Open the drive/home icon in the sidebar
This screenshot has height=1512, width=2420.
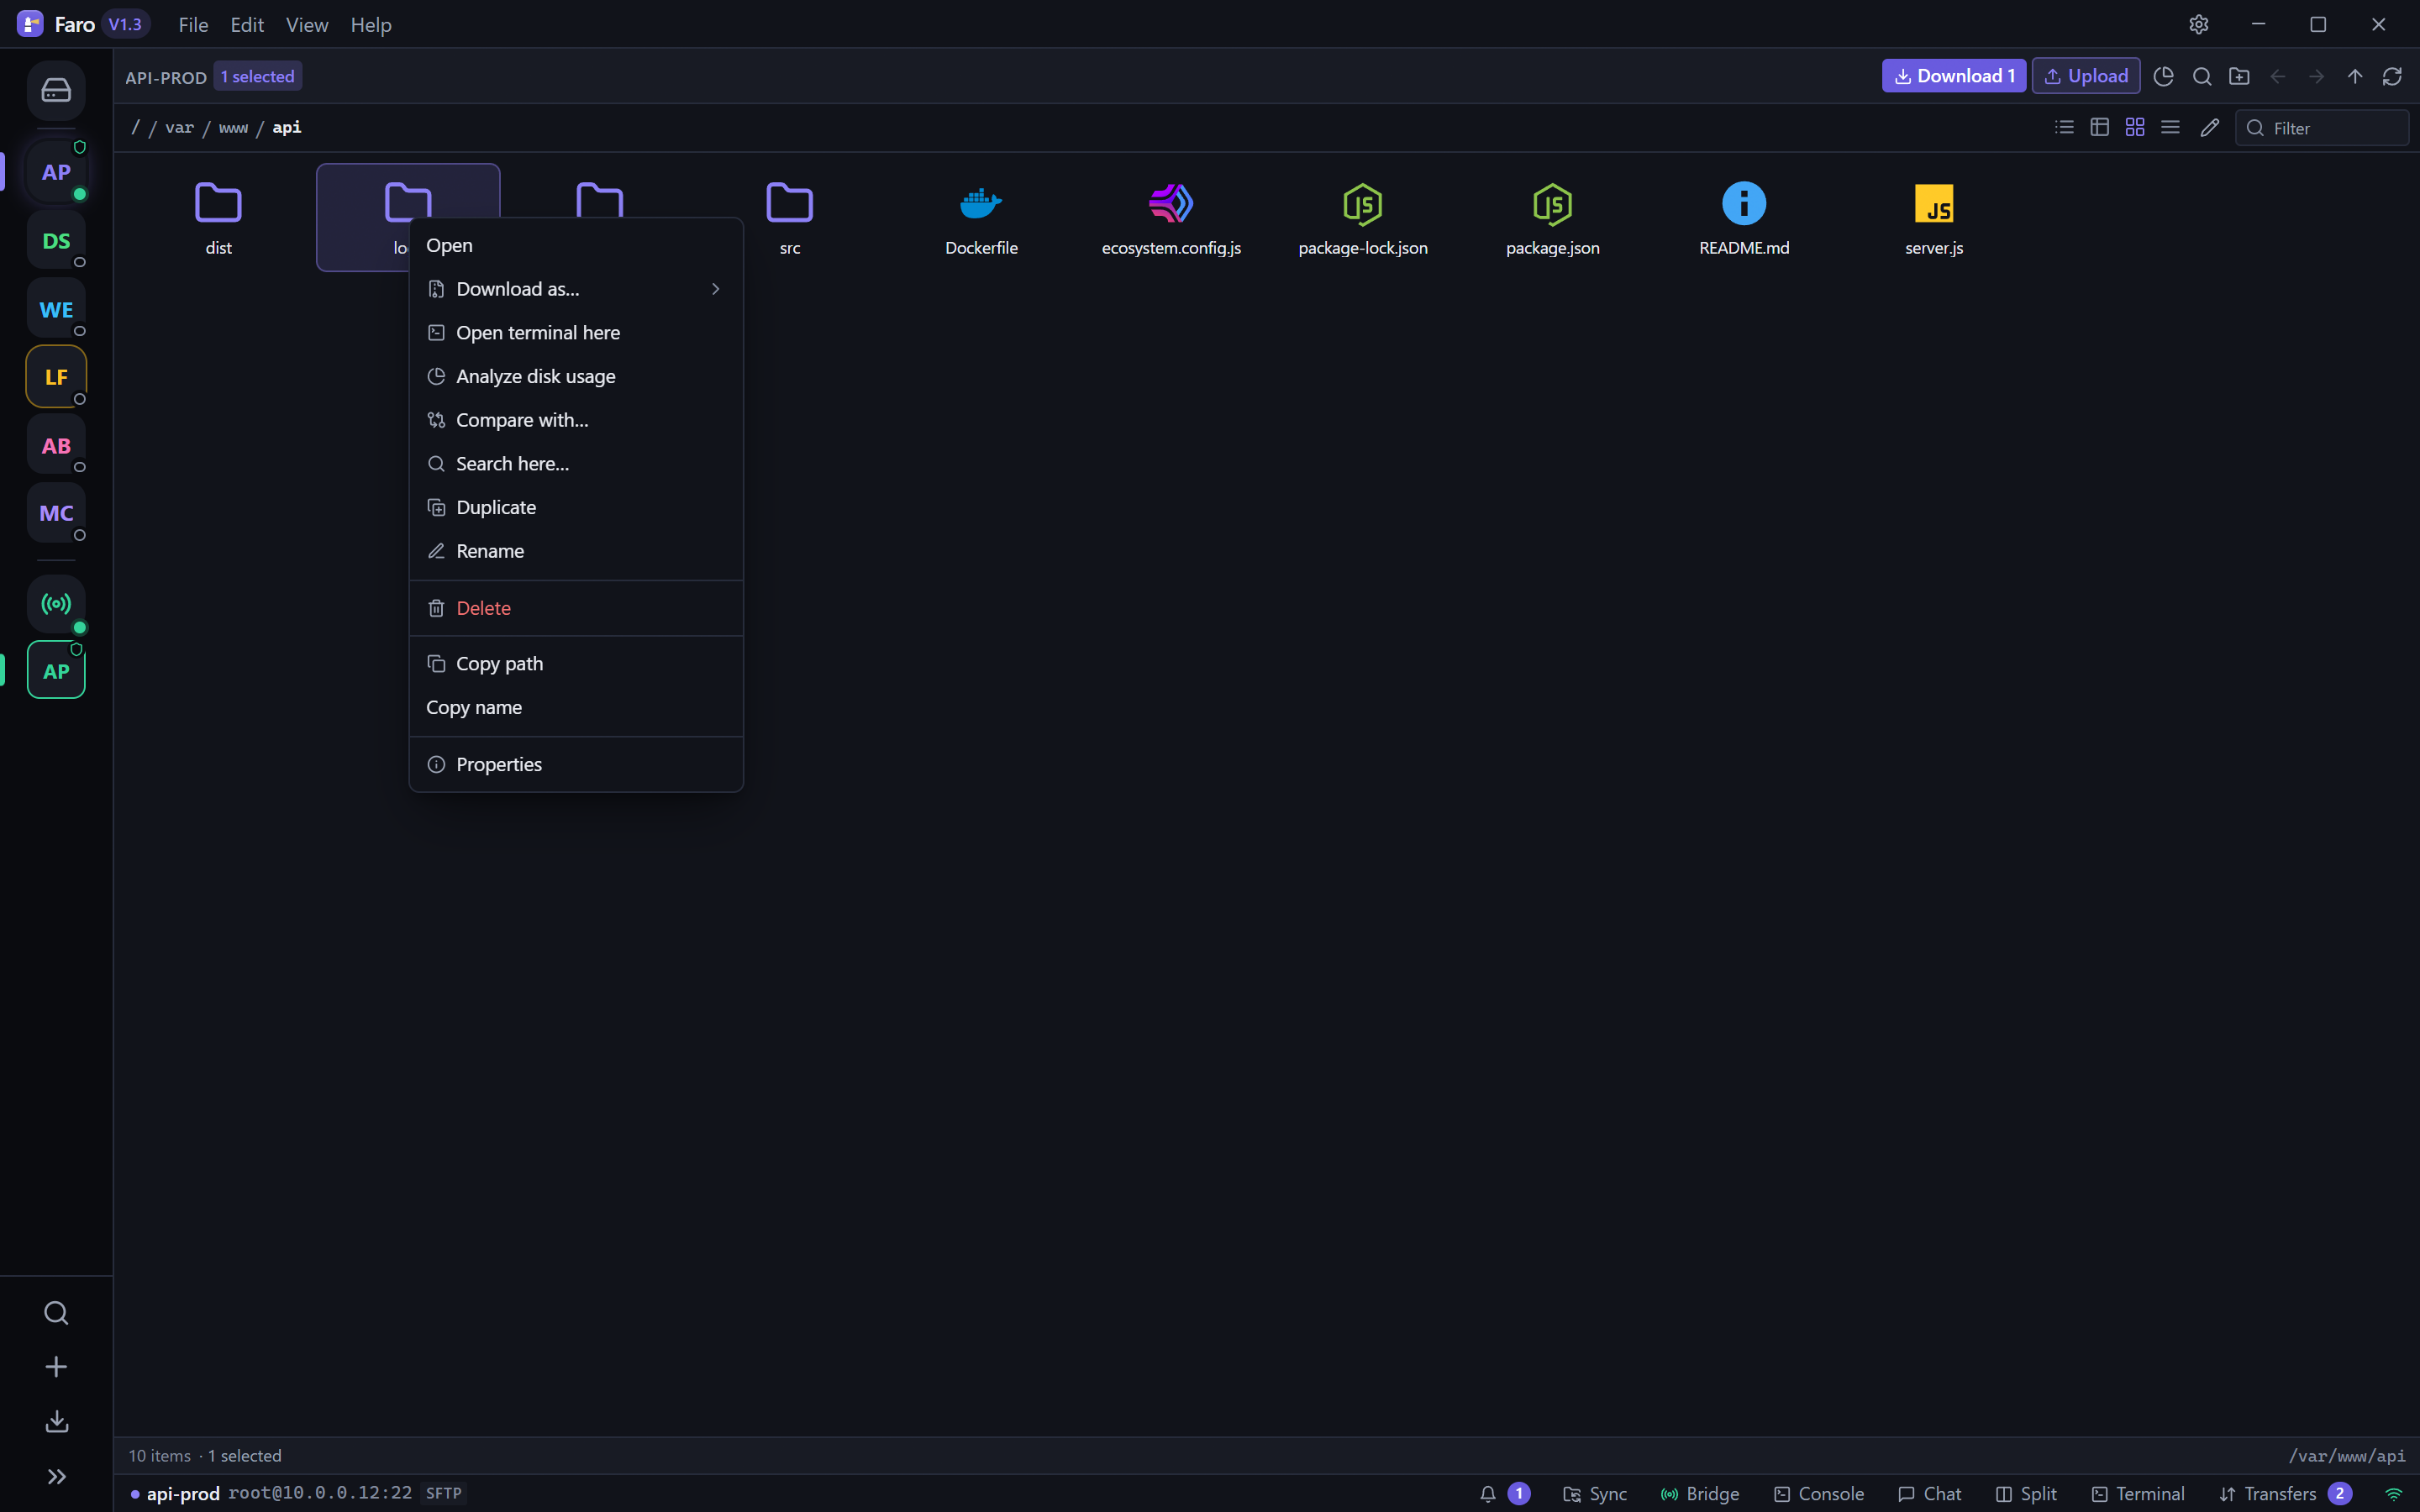[x=56, y=91]
